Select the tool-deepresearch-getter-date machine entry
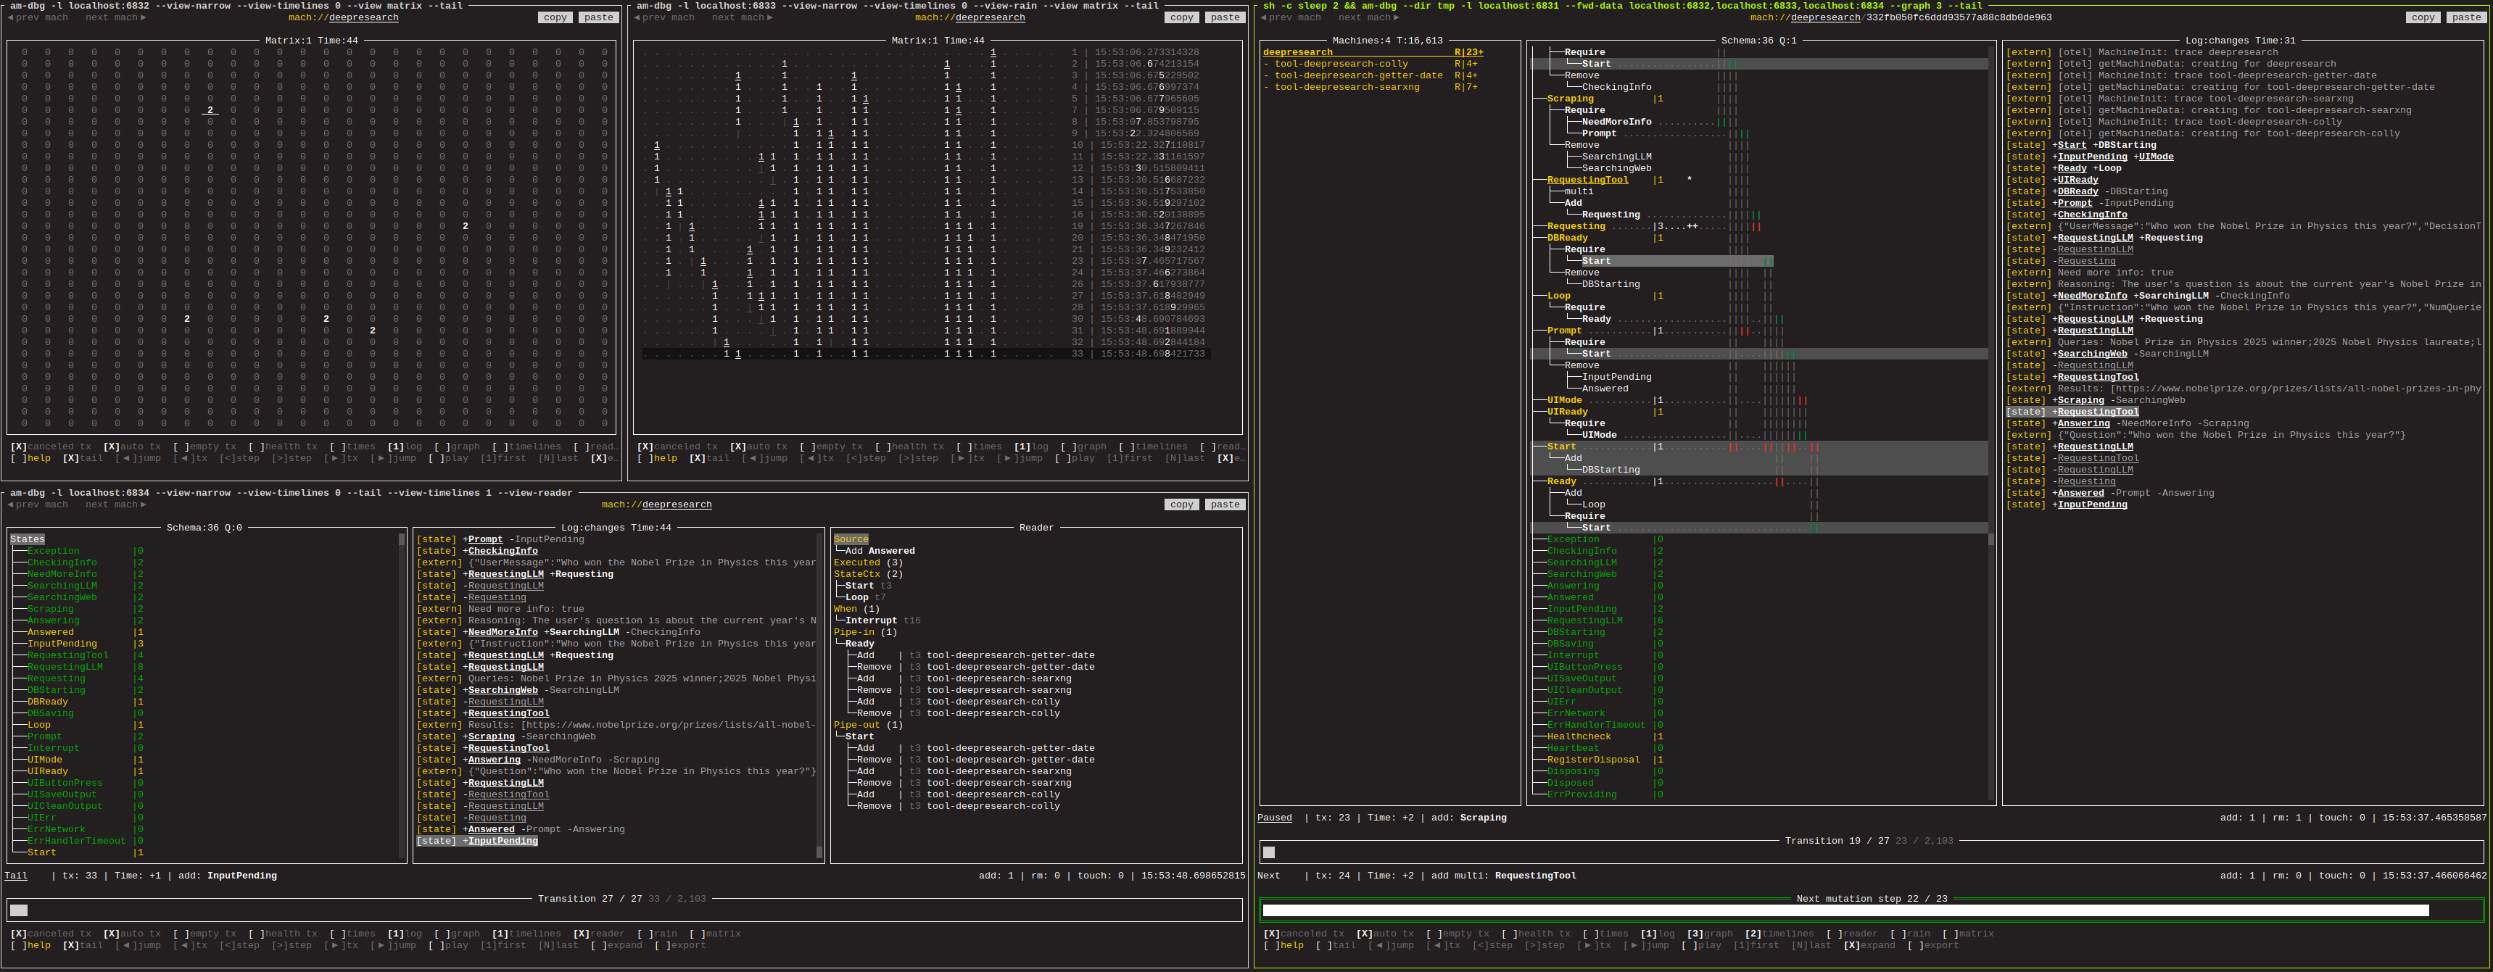Viewport: 2493px width, 972px height. pos(1357,75)
